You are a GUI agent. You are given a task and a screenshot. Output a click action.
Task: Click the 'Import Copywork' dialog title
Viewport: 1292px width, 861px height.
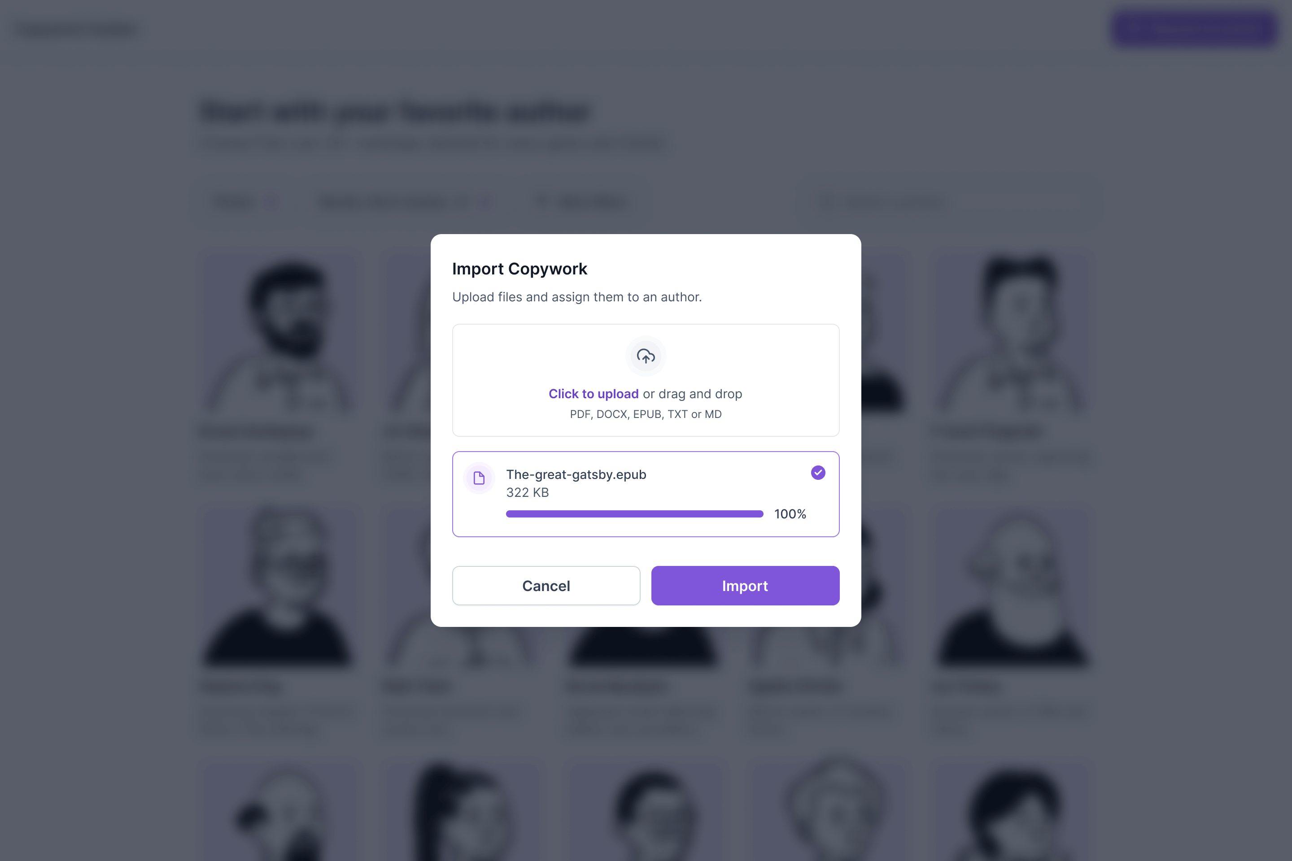519,269
